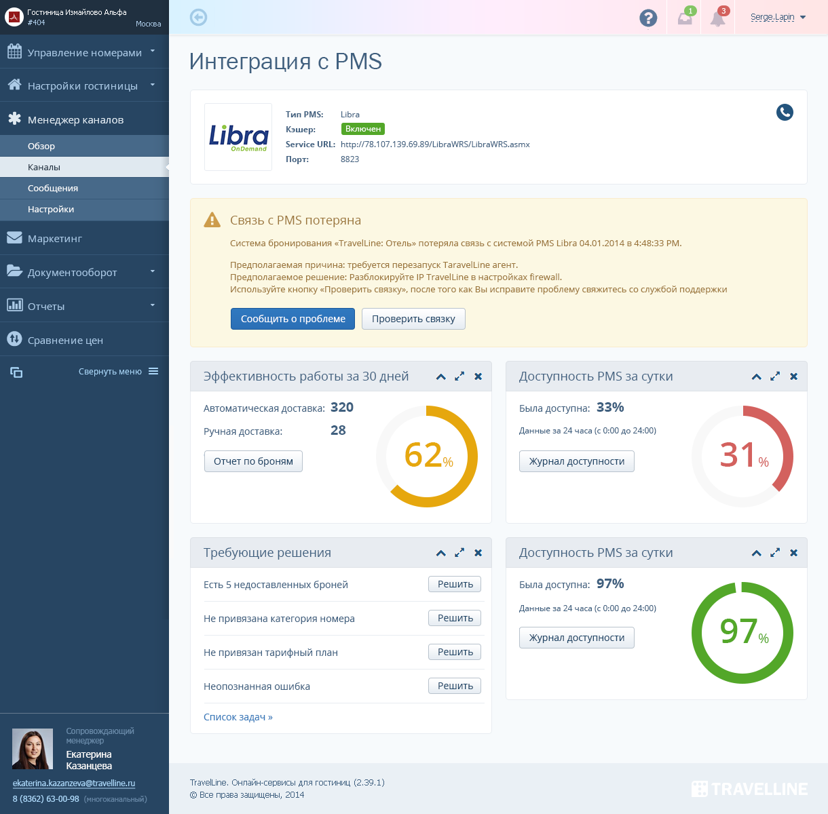Click the arrows icon of Сравнение цен

pyautogui.click(x=14, y=338)
